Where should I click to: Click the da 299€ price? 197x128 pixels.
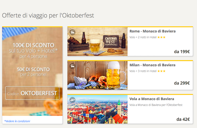(x=182, y=83)
